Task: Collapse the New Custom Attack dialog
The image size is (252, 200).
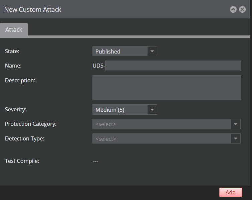Action: 233,9
